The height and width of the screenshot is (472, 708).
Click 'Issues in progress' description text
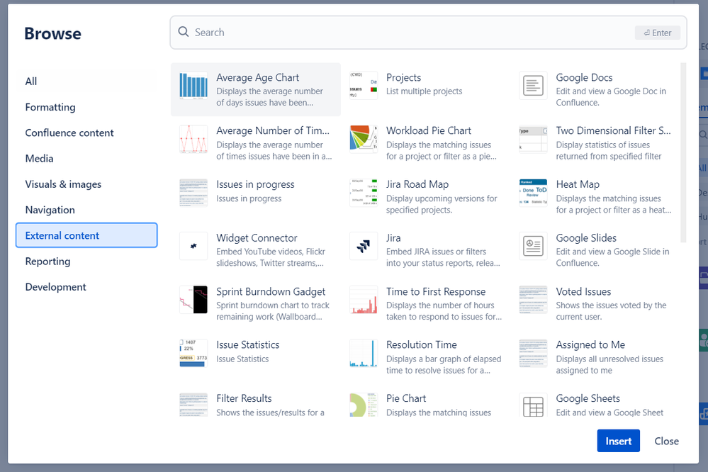tap(249, 198)
